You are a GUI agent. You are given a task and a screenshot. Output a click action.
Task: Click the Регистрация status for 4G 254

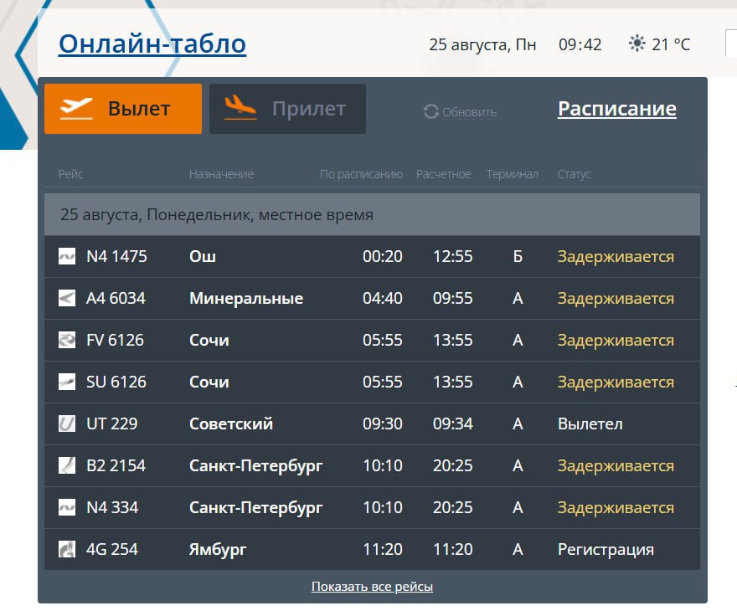pyautogui.click(x=606, y=549)
